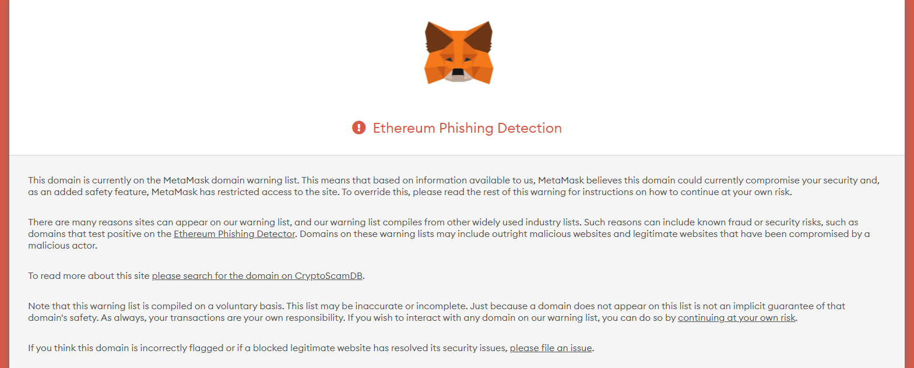Open the Ethereum Phishing Detector link
The width and height of the screenshot is (914, 368).
(x=234, y=234)
